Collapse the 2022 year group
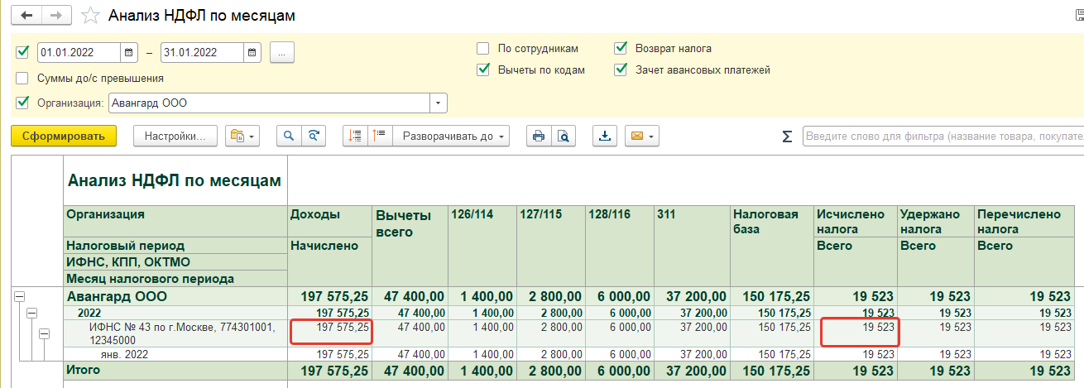The image size is (1084, 388). pos(31,314)
